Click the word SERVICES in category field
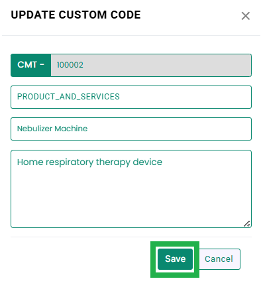Image resolution: width=261 pixels, height=293 pixels. (100, 97)
